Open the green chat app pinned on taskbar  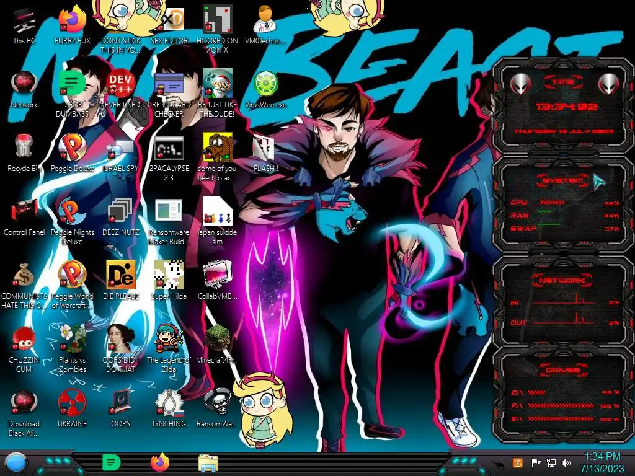click(111, 462)
